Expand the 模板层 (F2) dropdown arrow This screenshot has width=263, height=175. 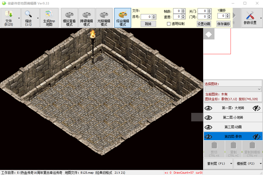tap(261, 163)
